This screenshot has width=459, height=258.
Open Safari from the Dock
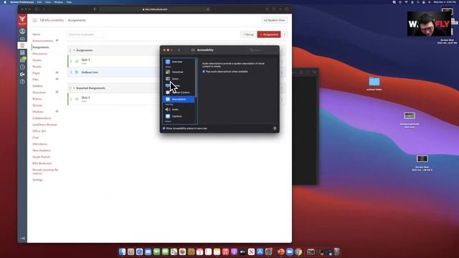click(139, 252)
